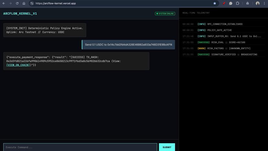Click the transaction hash text 0x2d3fd821...
Viewport: 268px width, 151px height.
pyautogui.click(x=58, y=61)
